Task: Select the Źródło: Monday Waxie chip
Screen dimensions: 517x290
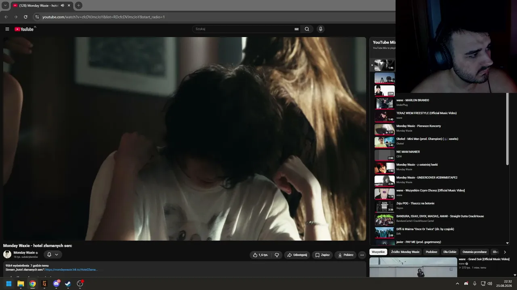Action: 405,252
